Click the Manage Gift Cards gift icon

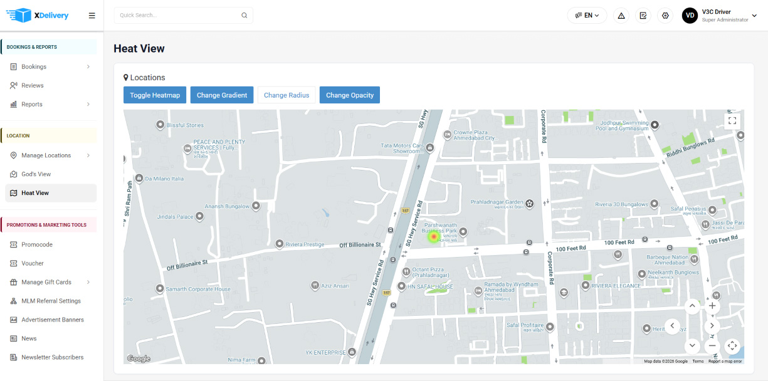(14, 282)
